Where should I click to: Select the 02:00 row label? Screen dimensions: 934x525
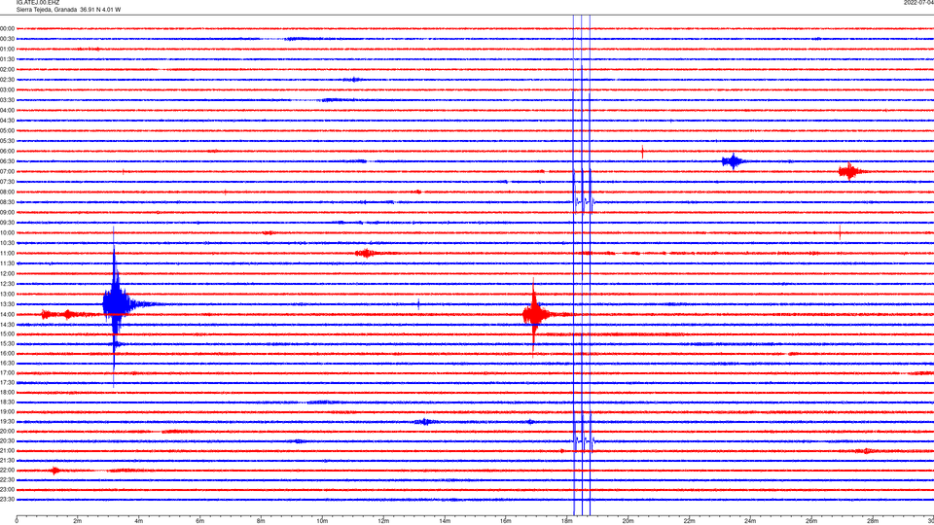click(x=7, y=70)
